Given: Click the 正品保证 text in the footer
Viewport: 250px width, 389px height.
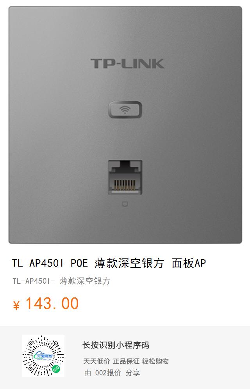Looking at the screenshot, I should tap(126, 361).
